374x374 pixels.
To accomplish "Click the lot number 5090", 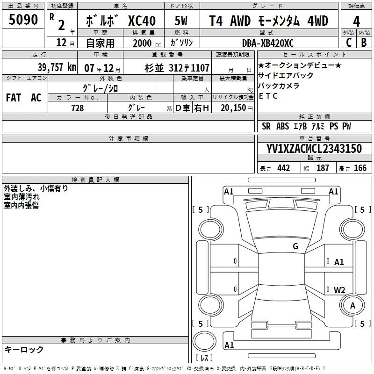I will pyautogui.click(x=23, y=20).
